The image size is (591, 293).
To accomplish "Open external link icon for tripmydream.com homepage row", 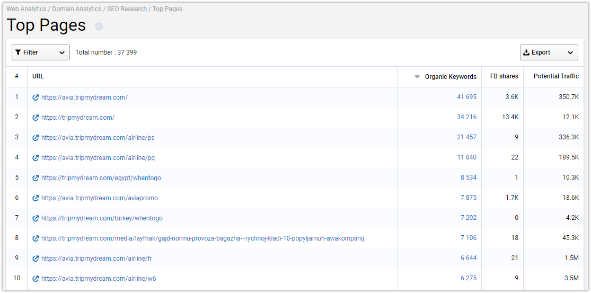I will [x=36, y=118].
